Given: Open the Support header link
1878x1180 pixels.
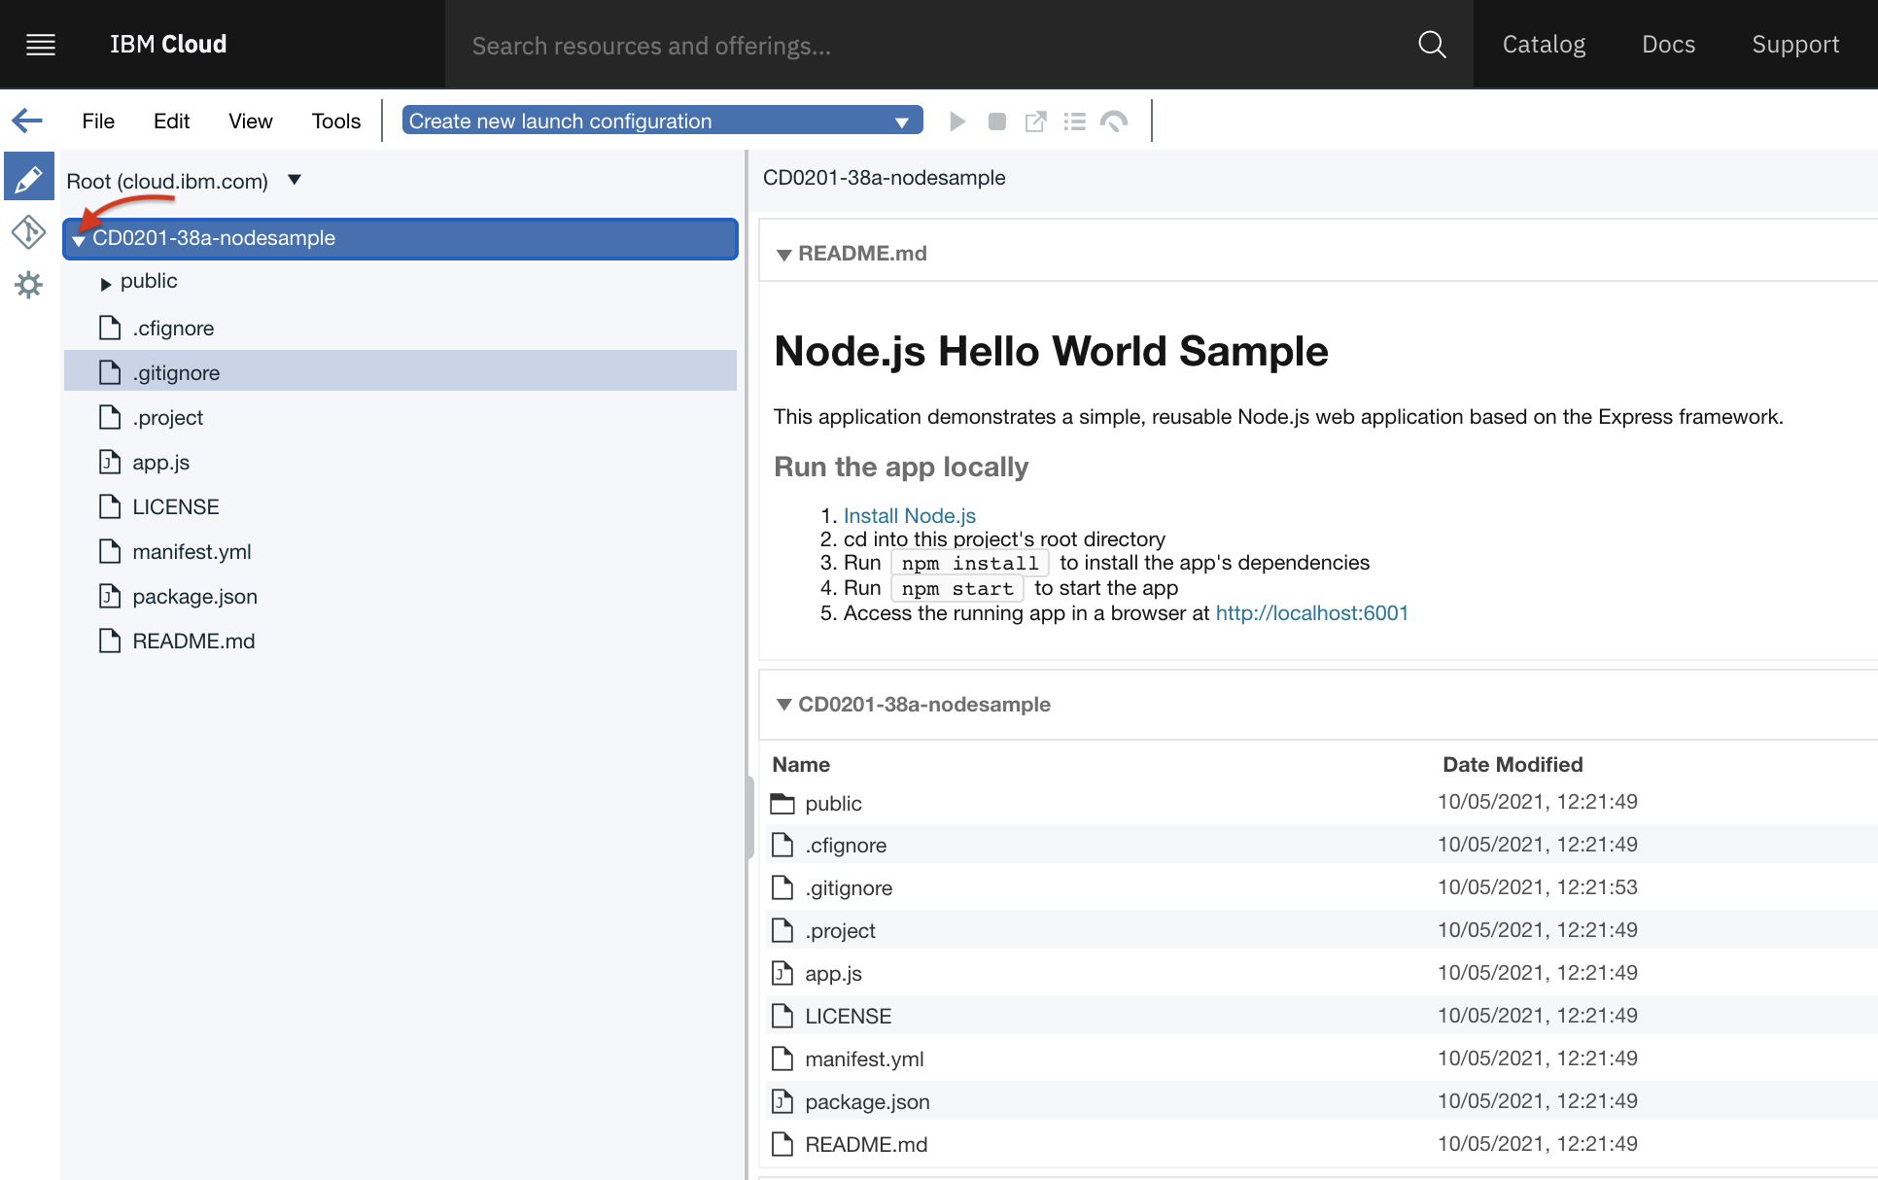Looking at the screenshot, I should pyautogui.click(x=1795, y=45).
